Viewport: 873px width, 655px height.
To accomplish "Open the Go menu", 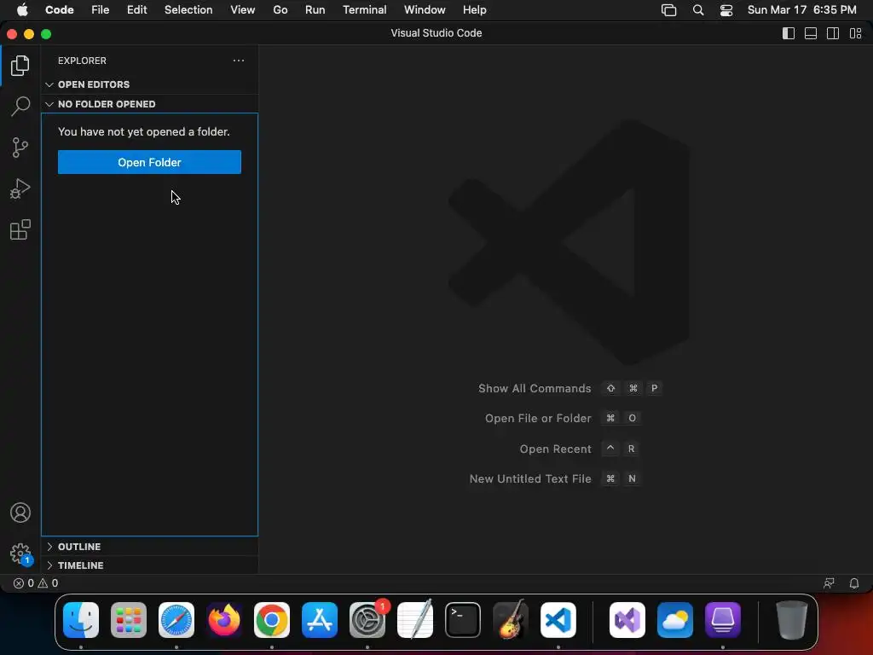I will [x=280, y=10].
